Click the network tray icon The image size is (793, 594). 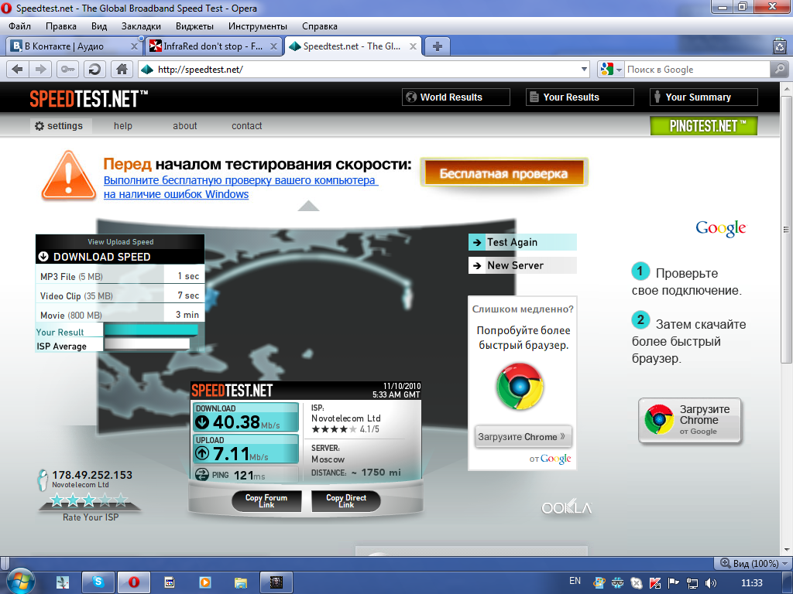[x=692, y=583]
